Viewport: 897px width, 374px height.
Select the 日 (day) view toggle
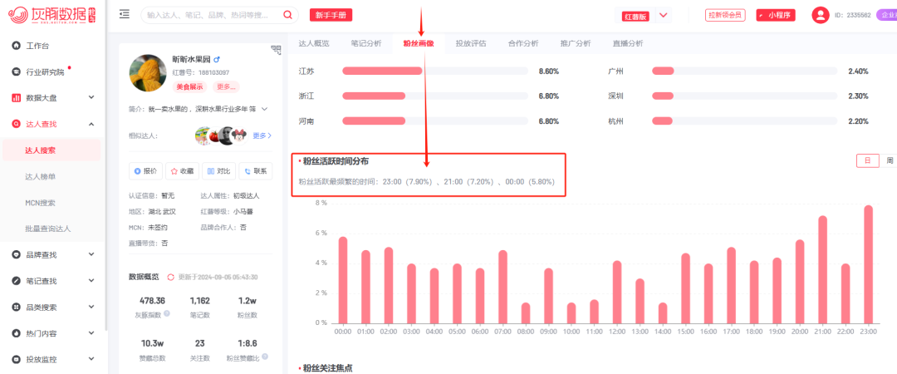867,160
